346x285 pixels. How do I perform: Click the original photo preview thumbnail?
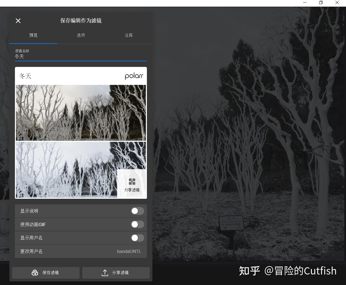pyautogui.click(x=81, y=113)
